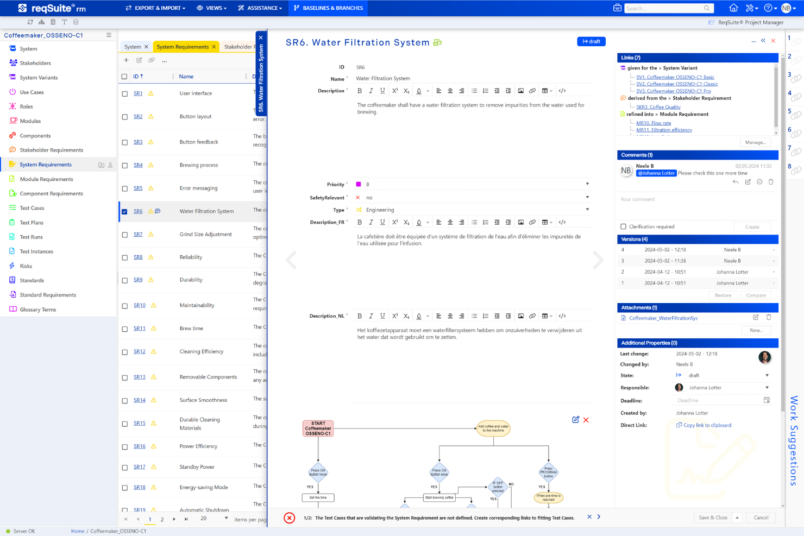Click Copy link to clipboard

(707, 425)
